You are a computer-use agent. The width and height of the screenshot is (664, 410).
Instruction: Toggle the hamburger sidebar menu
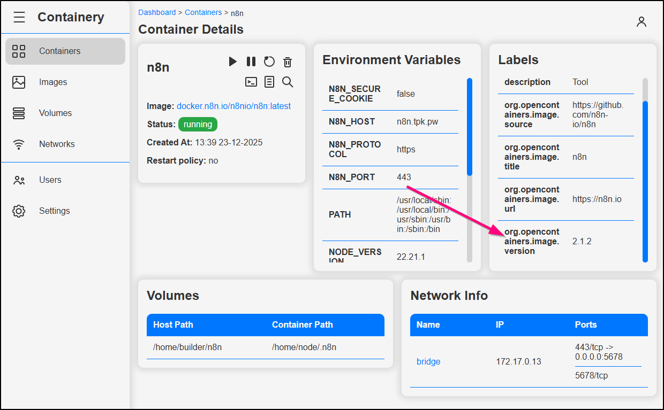coord(19,18)
